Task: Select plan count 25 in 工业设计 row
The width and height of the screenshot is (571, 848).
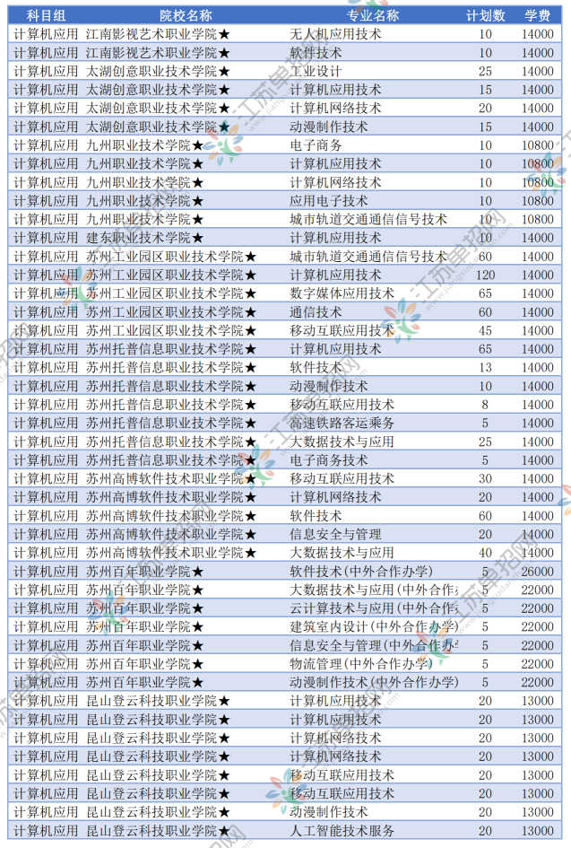Action: [x=485, y=72]
